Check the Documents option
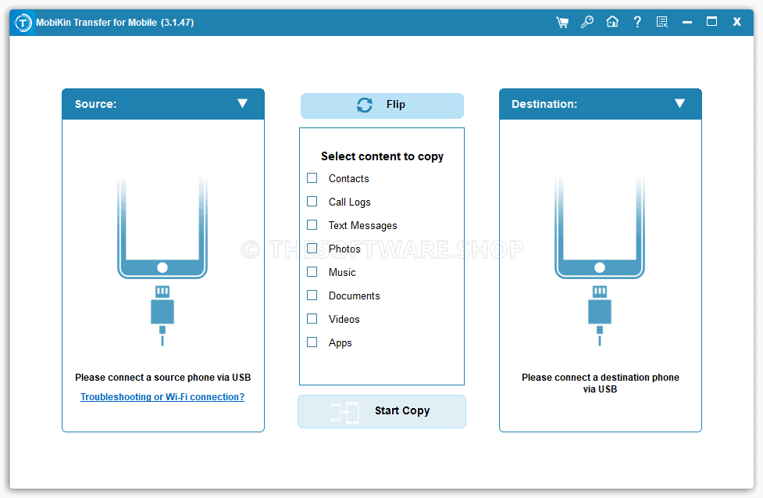This screenshot has height=498, width=763. click(312, 296)
